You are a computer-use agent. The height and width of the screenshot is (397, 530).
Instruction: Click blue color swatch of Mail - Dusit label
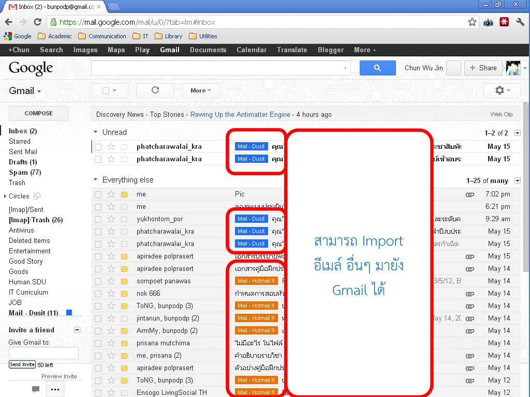[69, 313]
